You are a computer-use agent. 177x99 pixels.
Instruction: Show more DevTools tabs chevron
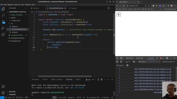(x=157, y=58)
